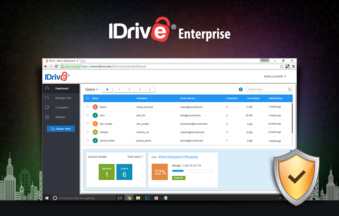Check the checkbox for Jessica James
This screenshot has width=339, height=216.
[87, 140]
